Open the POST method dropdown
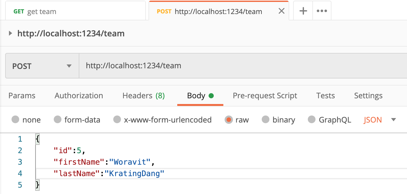 click(42, 65)
